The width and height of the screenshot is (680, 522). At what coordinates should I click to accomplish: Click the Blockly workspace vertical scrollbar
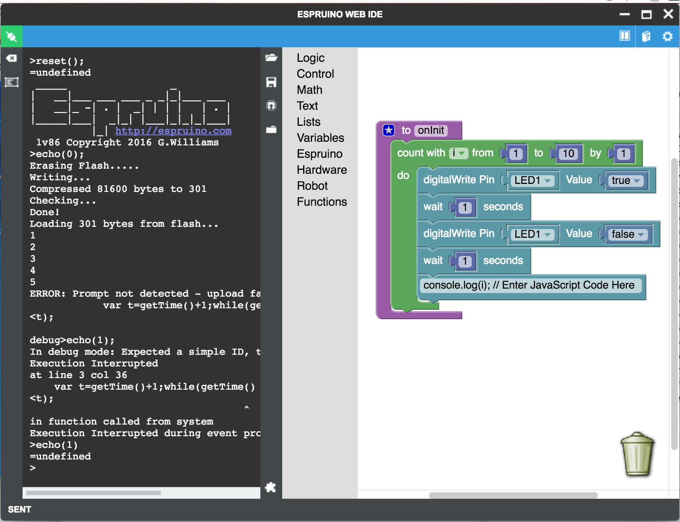(x=675, y=304)
